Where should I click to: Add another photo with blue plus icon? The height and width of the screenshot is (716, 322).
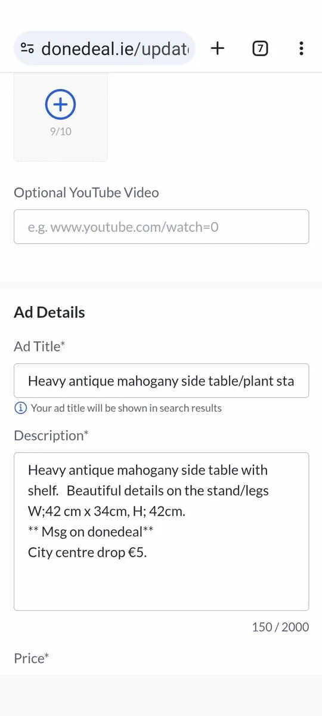click(x=60, y=105)
